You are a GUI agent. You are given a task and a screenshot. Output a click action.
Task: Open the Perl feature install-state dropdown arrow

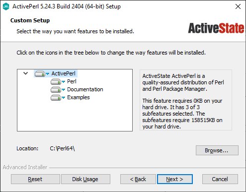click(64, 82)
